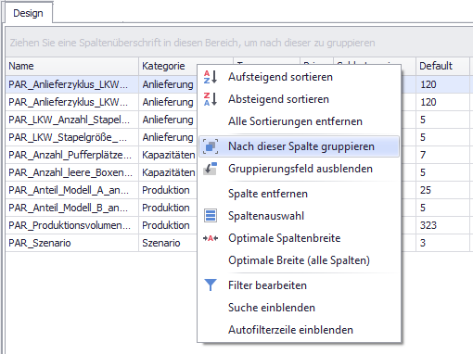Click the ascending sort A-Z icon
This screenshot has width=473, height=354.
[x=211, y=77]
